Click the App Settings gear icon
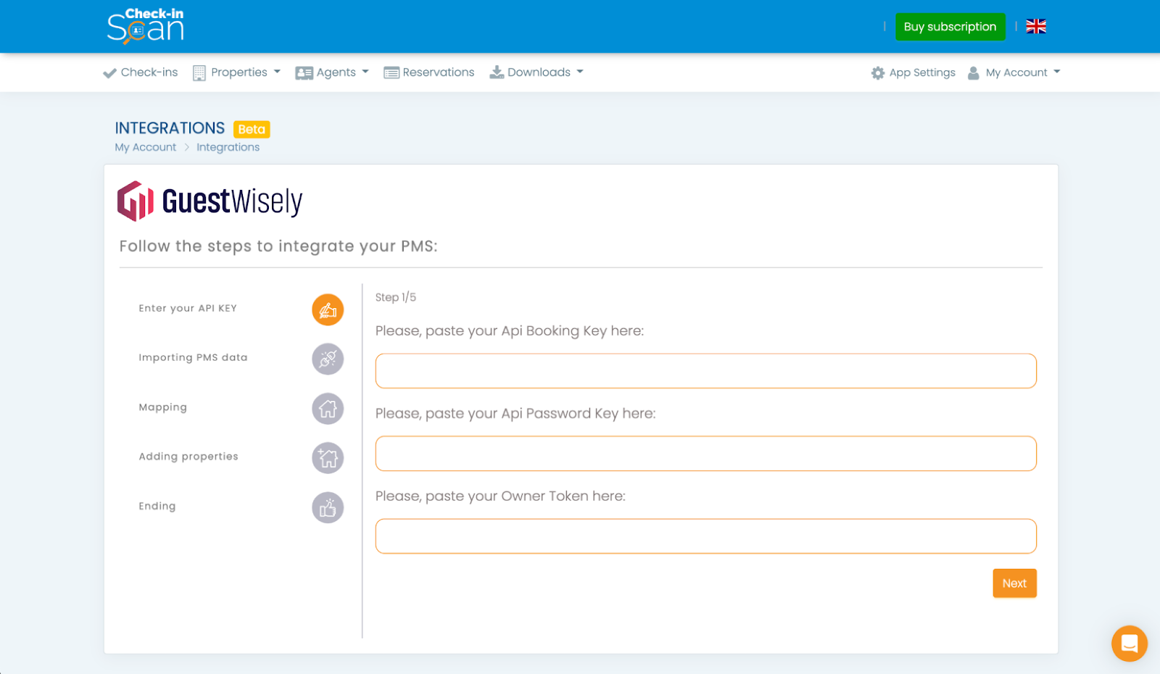 click(877, 72)
